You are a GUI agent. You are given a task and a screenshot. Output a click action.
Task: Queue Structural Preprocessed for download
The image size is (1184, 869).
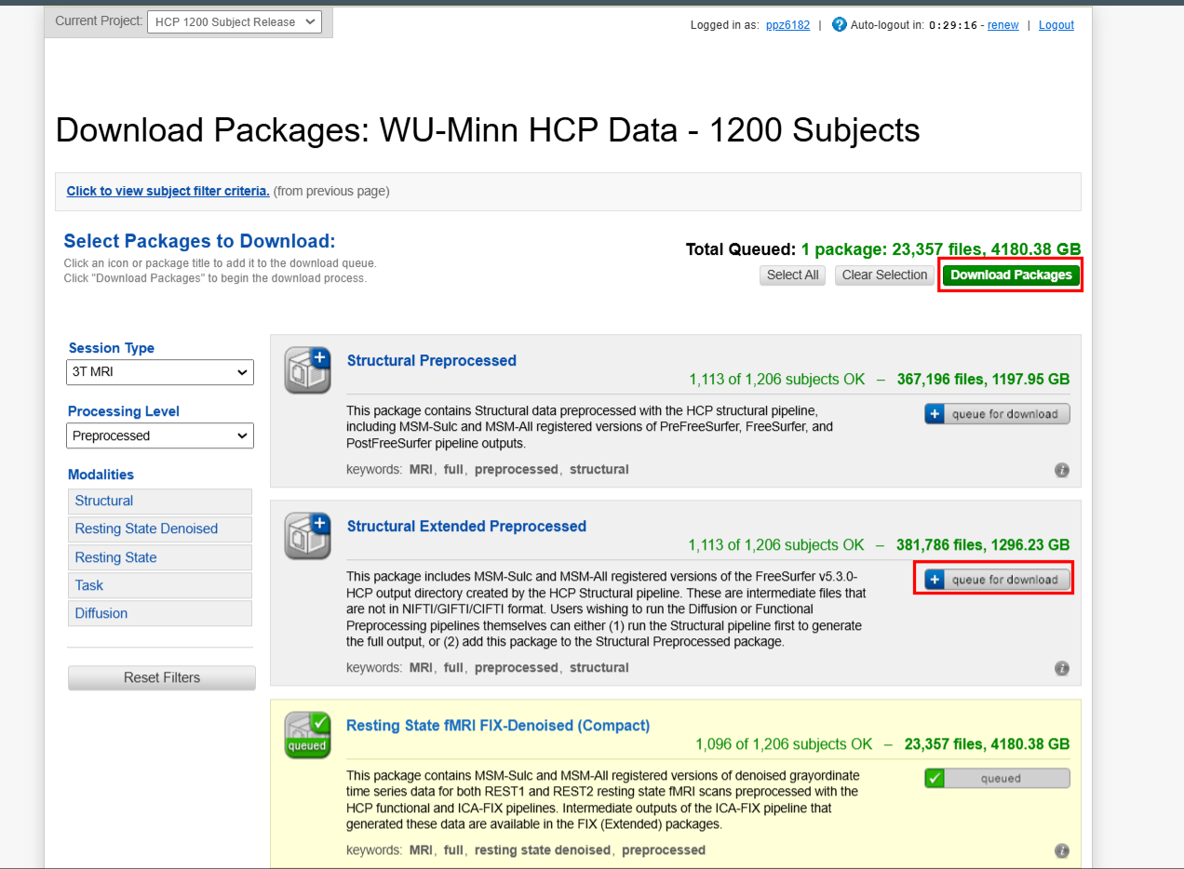[x=997, y=414]
